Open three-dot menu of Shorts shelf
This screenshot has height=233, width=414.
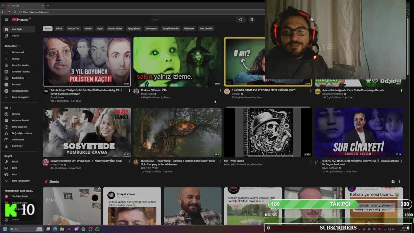pos(399,182)
